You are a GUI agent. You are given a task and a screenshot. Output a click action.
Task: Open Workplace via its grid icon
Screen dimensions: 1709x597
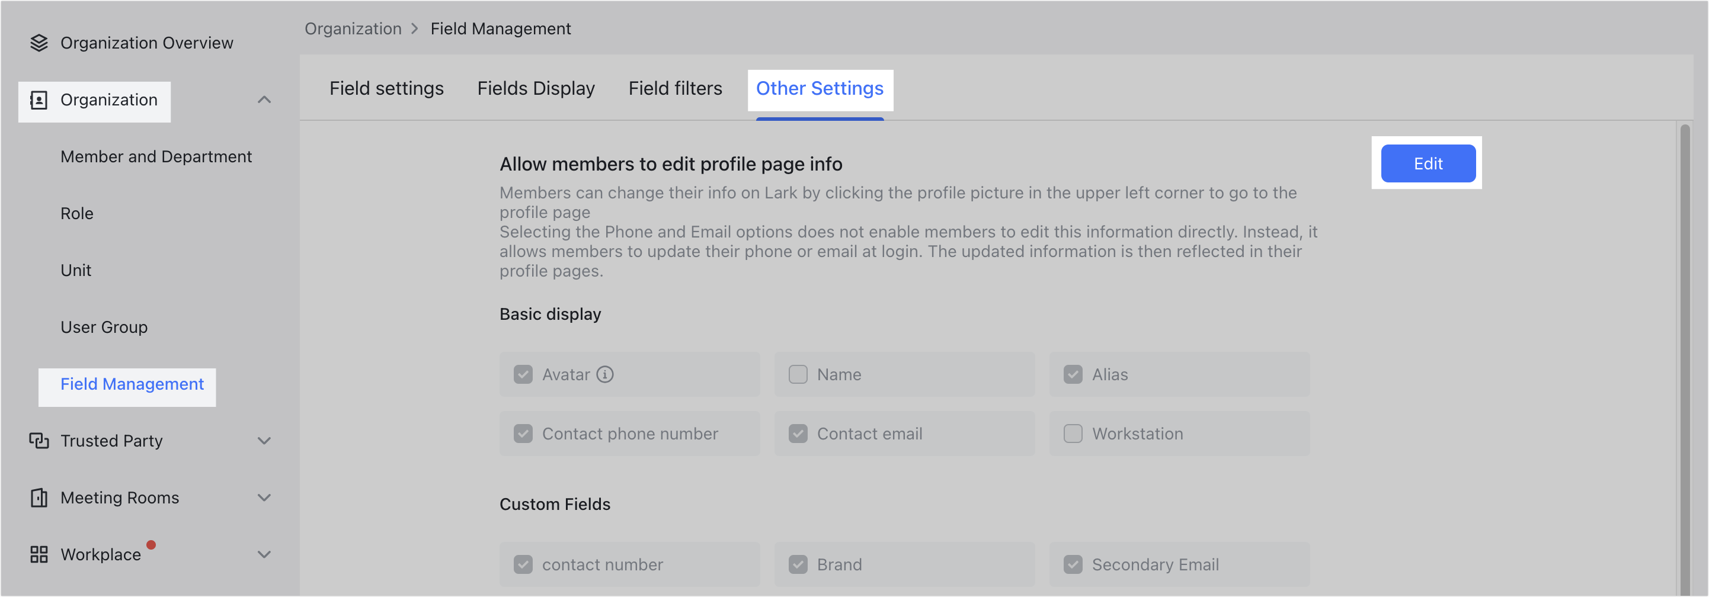point(39,554)
